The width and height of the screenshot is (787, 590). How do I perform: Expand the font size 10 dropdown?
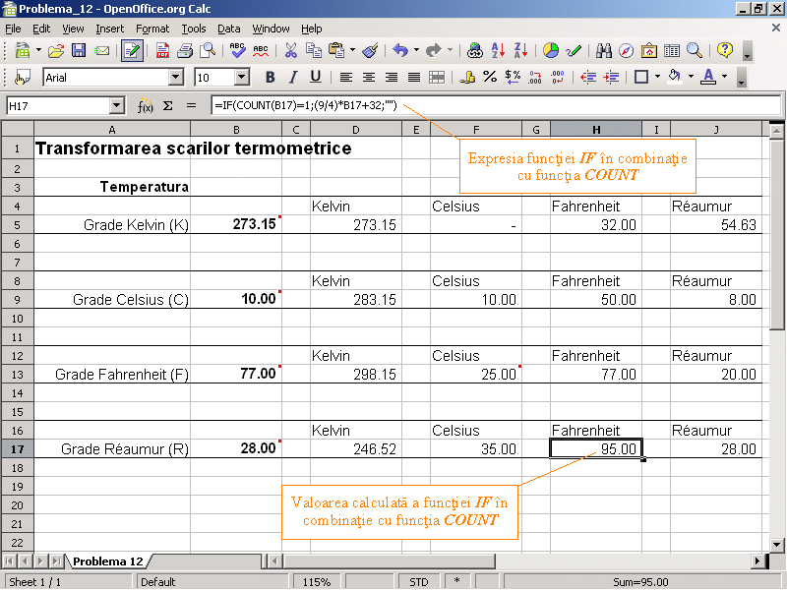point(242,78)
